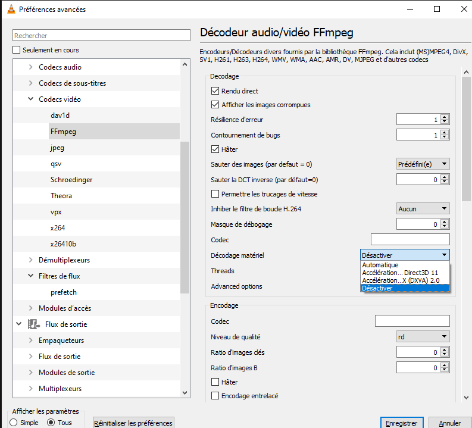Collapse the top-level Flux de sortie category
Viewport: 472px width, 428px height.
[x=18, y=324]
